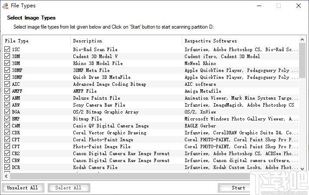The width and height of the screenshot is (309, 195).
Task: Uncheck the ARW Sony Camera Raw checkbox
Action: [x=7, y=105]
